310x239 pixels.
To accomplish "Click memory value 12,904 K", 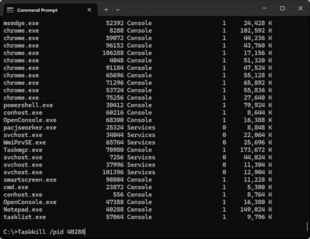I will point(258,172).
